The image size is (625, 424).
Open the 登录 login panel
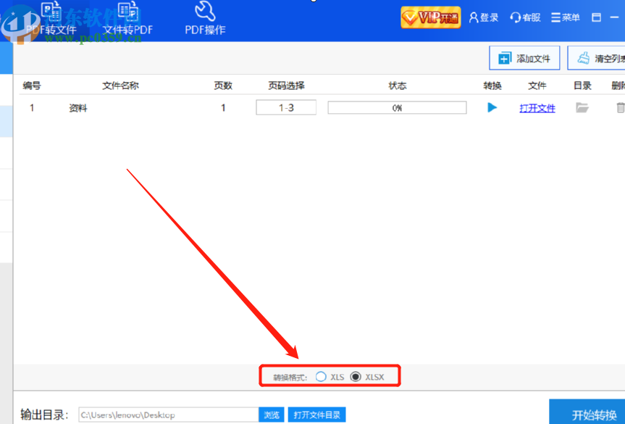coord(483,17)
